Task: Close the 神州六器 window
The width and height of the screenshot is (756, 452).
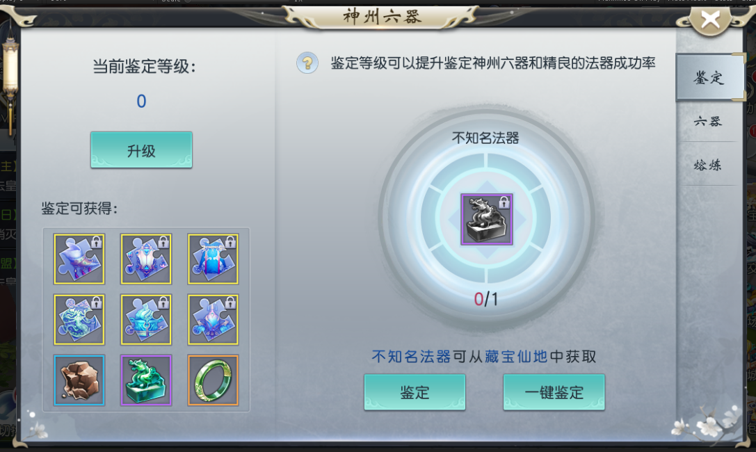Action: tap(710, 20)
